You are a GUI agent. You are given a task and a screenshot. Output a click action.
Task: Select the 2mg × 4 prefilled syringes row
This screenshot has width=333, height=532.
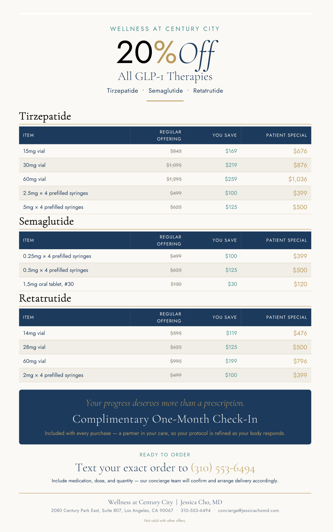(x=165, y=375)
